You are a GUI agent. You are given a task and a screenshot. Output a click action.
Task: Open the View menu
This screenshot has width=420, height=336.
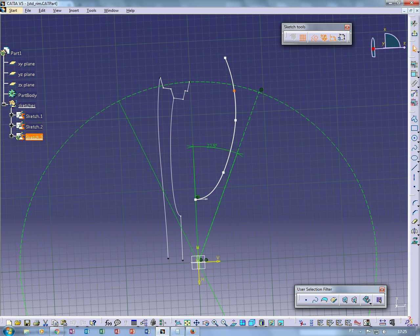tap(57, 11)
